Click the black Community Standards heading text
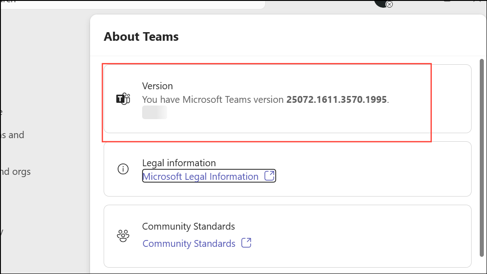The width and height of the screenshot is (487, 274). 189,226
